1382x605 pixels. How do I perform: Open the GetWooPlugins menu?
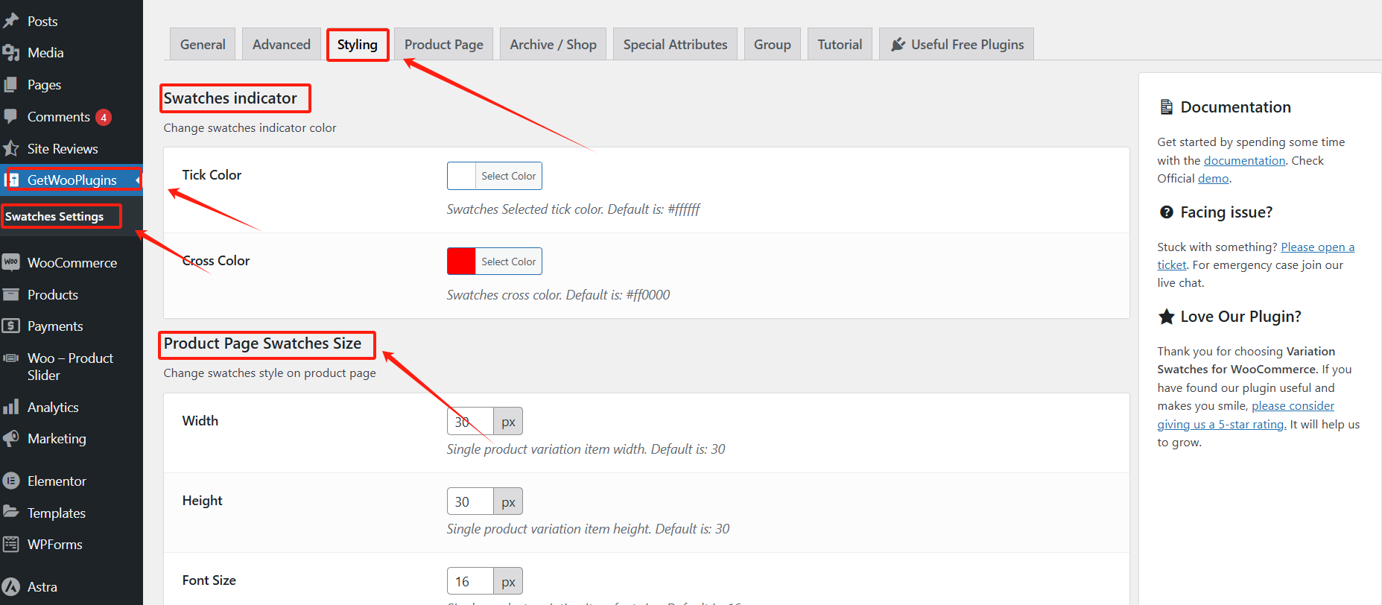click(x=72, y=180)
